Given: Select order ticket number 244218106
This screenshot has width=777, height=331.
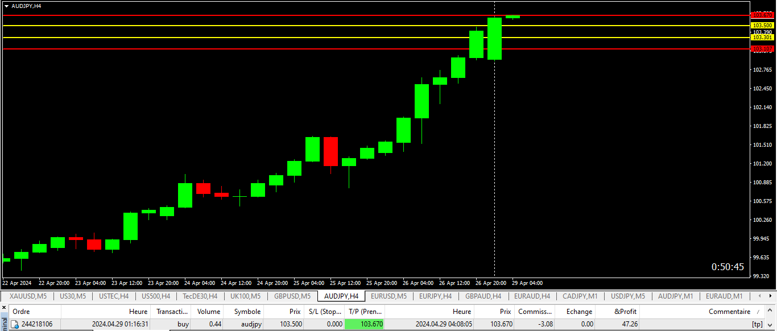Looking at the screenshot, I should click(x=37, y=324).
